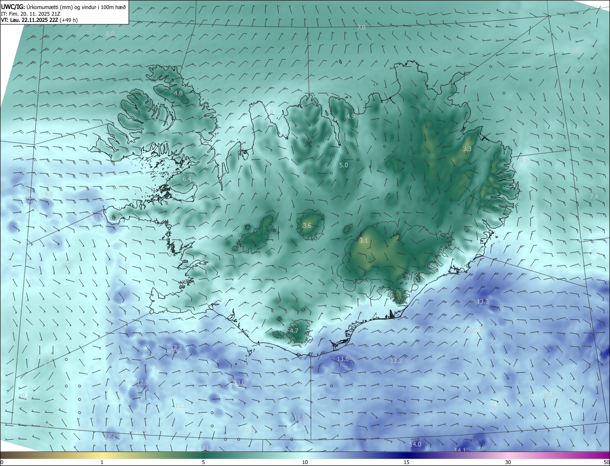
Task: Click the precipitation colour scale bar
Action: [305, 455]
